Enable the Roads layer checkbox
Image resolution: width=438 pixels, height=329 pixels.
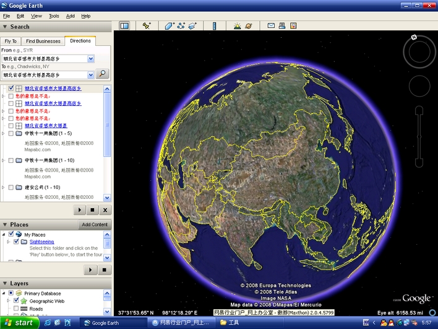click(x=16, y=309)
